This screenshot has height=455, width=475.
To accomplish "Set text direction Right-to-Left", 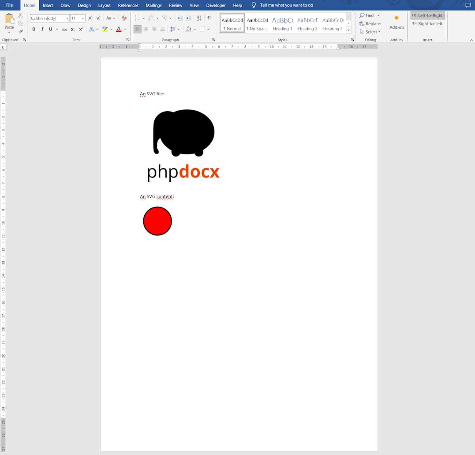I will click(x=428, y=24).
